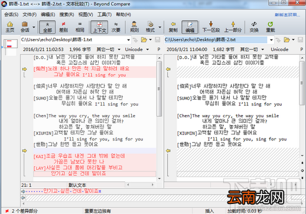This screenshot has width=306, height=214.
Task: Expand the left file path history dropdown
Action: pos(129,40)
